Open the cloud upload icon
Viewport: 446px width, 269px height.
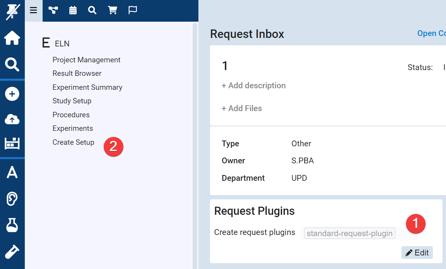(x=12, y=120)
